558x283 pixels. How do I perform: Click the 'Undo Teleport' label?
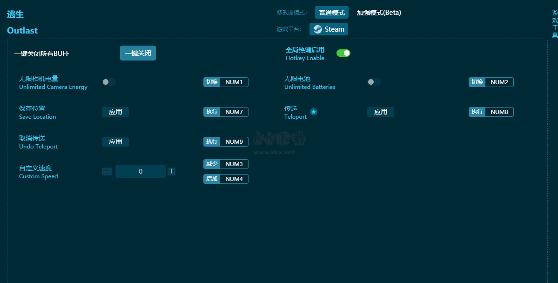(x=39, y=147)
